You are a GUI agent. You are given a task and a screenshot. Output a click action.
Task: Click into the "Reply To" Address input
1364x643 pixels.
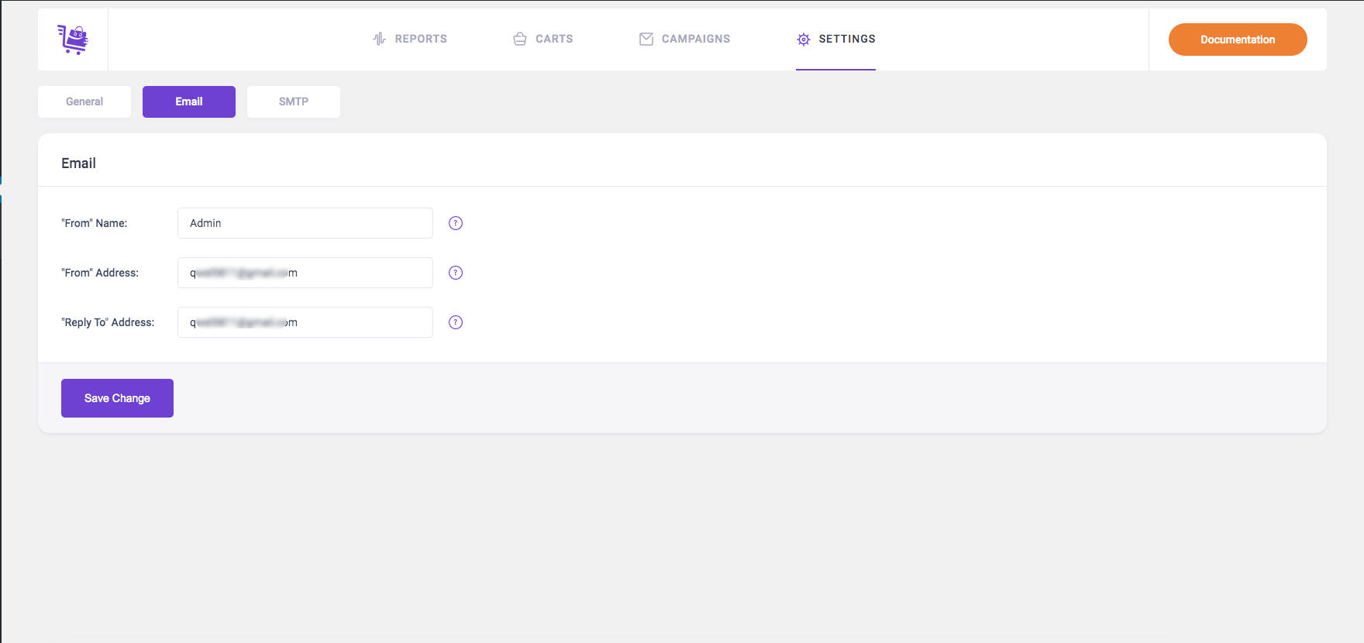305,322
